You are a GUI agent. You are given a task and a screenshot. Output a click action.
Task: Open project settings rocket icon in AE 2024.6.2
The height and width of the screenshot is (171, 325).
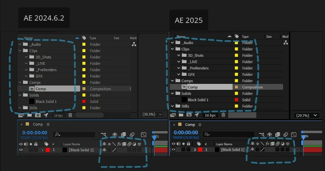pyautogui.click(x=46, y=115)
